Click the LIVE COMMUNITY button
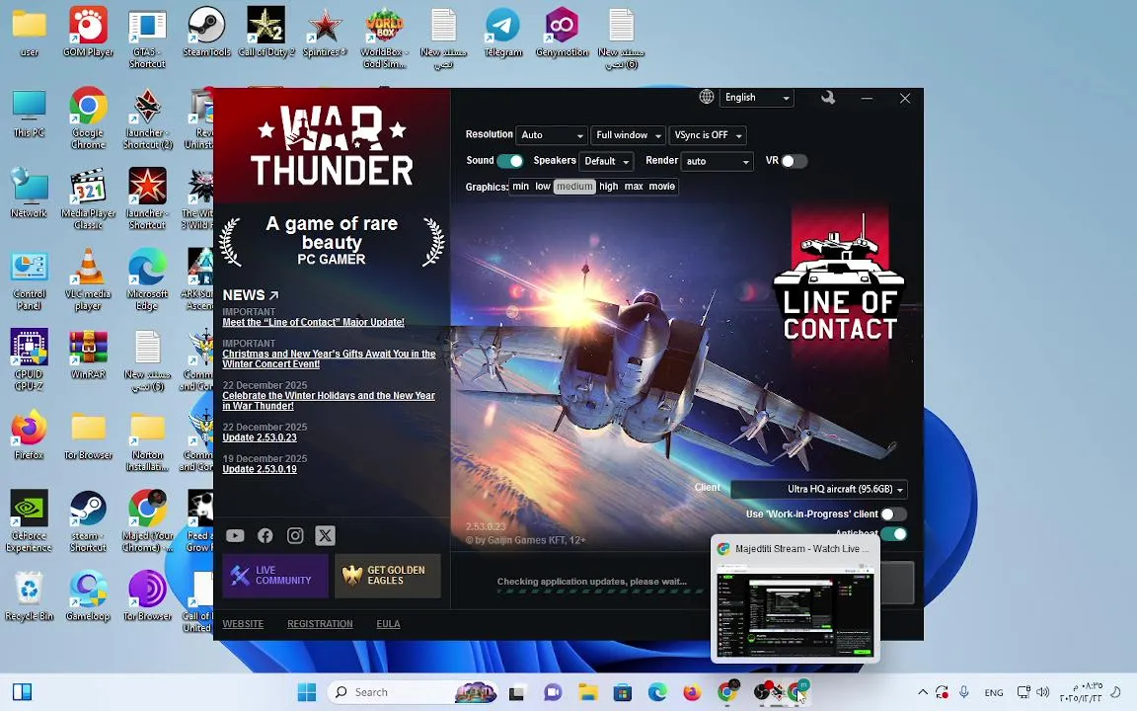 click(274, 576)
